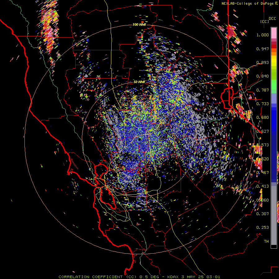Click the 100 NMI range ring label
Image resolution: width=279 pixels, height=279 pixels.
(x=139, y=24)
